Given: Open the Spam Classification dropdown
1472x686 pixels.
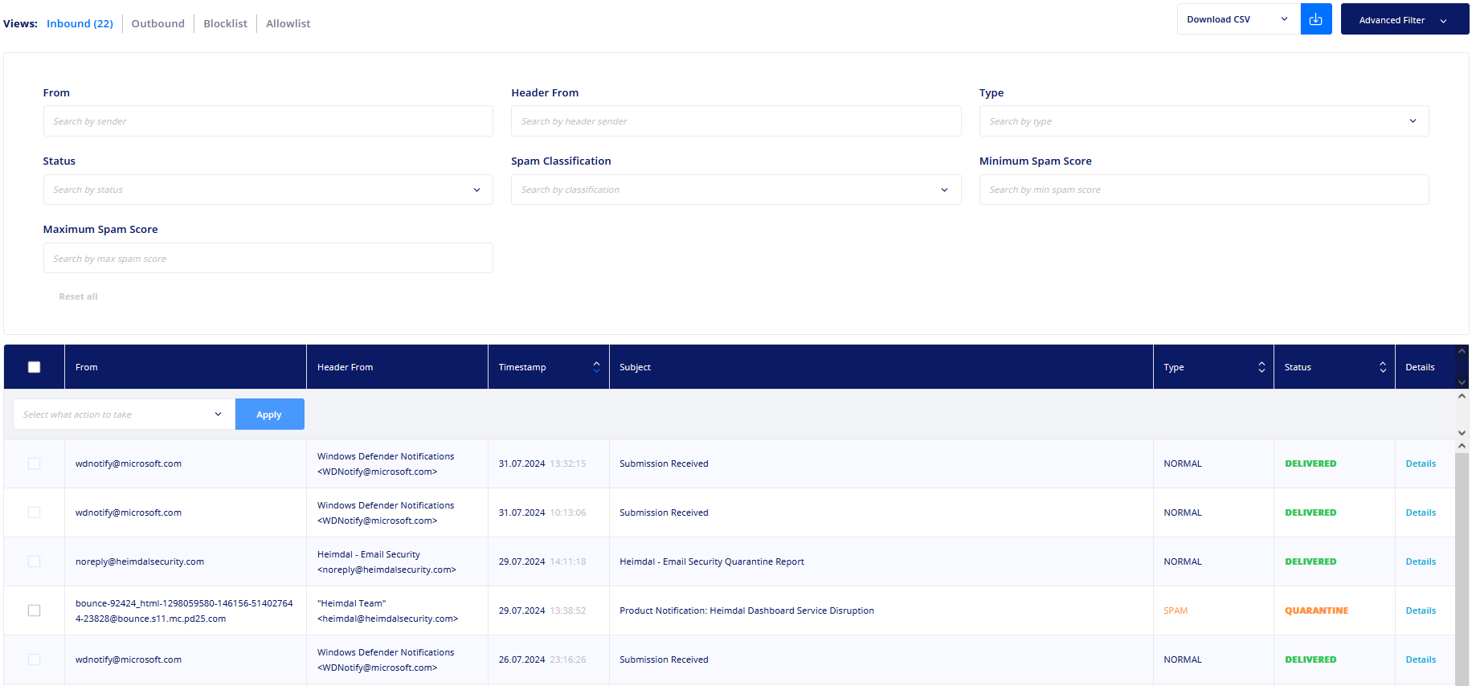Looking at the screenshot, I should pyautogui.click(x=736, y=190).
